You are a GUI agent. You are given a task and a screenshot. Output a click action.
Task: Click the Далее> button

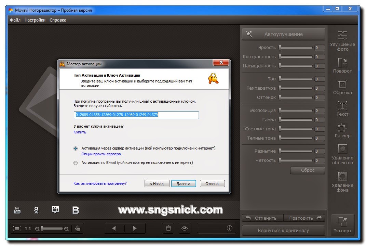pyautogui.click(x=184, y=184)
